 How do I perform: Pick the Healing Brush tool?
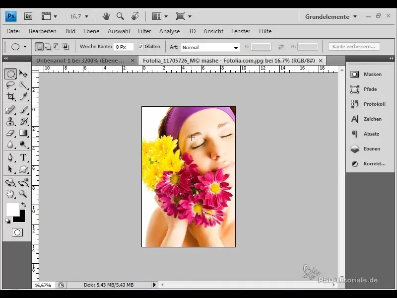10,110
